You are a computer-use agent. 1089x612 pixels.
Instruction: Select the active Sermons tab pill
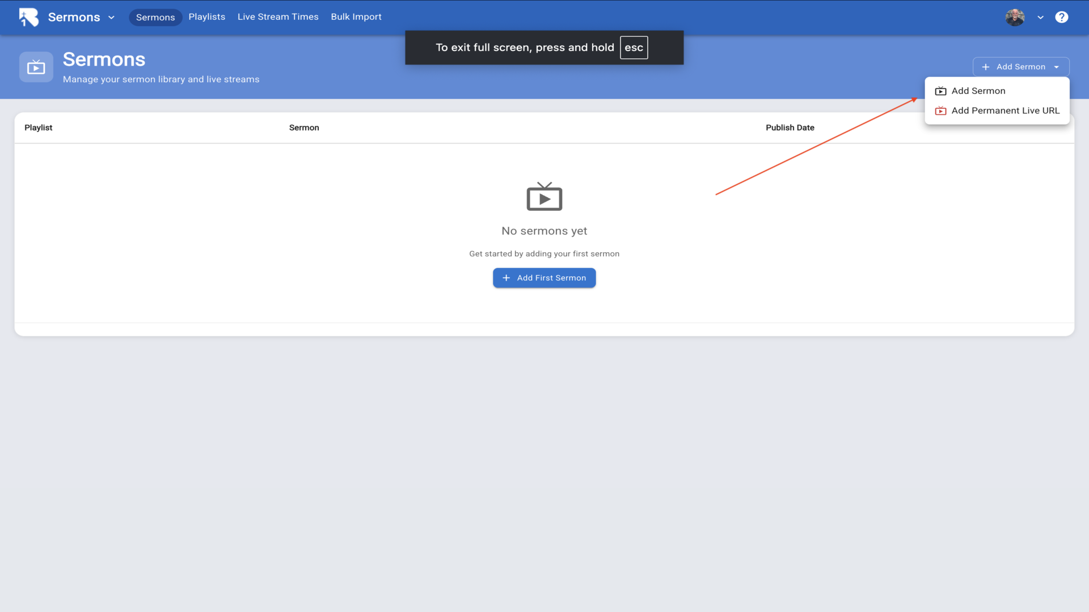pyautogui.click(x=155, y=18)
